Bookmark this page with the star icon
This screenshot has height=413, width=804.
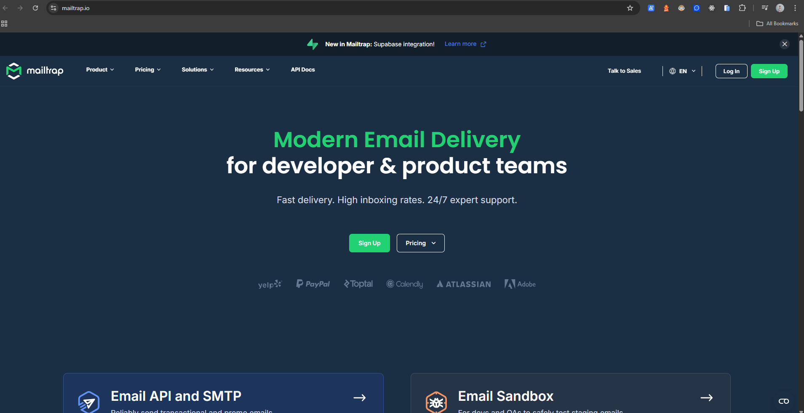coord(630,8)
